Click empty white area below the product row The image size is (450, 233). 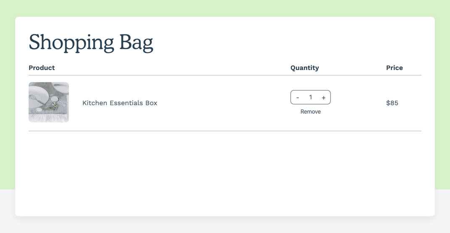pos(225,172)
